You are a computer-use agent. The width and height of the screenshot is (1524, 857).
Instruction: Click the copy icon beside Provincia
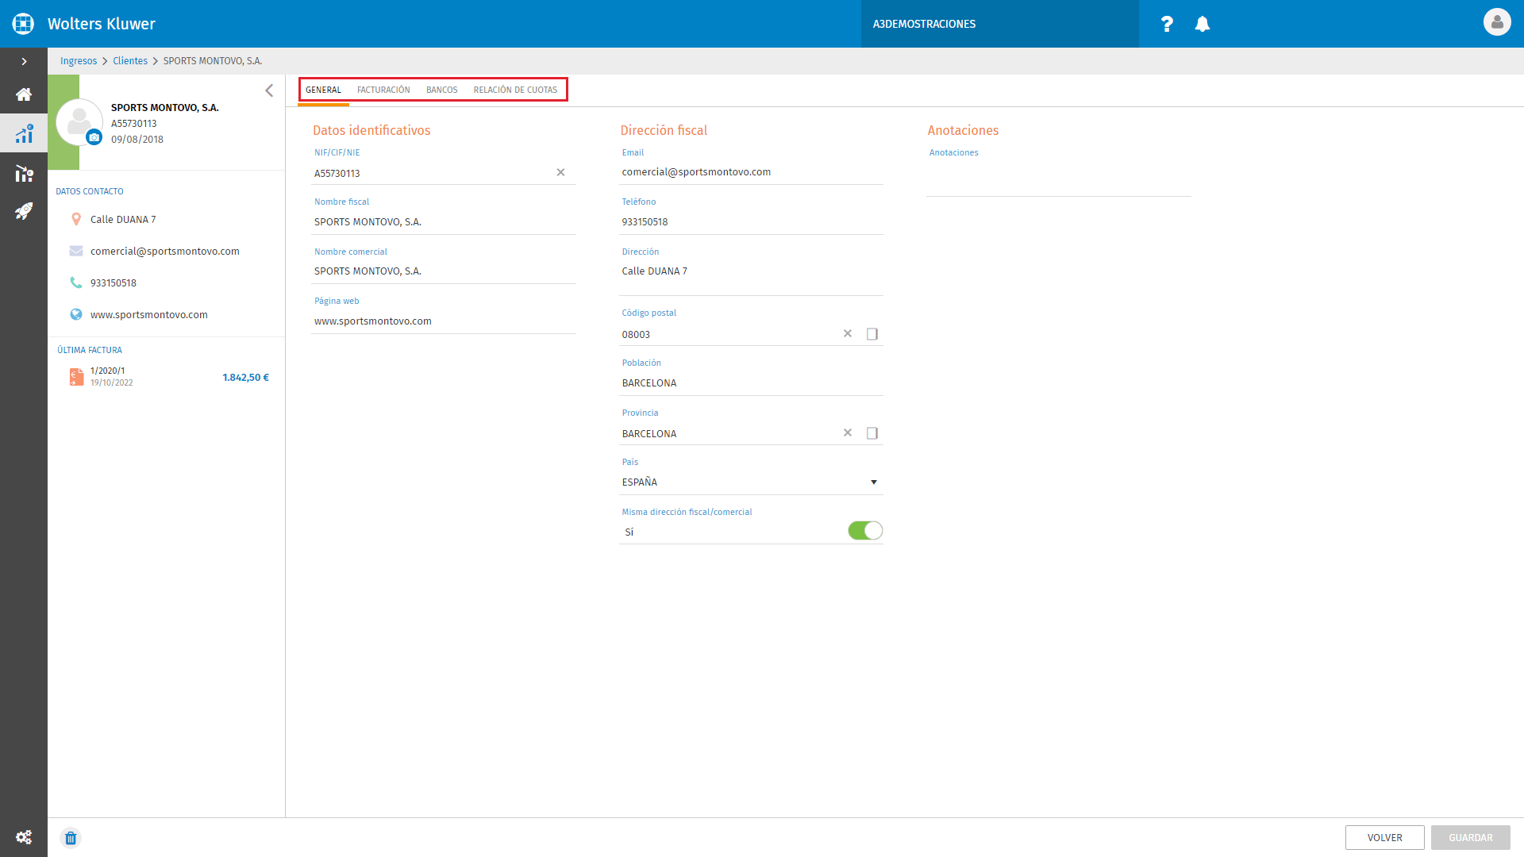pos(872,433)
